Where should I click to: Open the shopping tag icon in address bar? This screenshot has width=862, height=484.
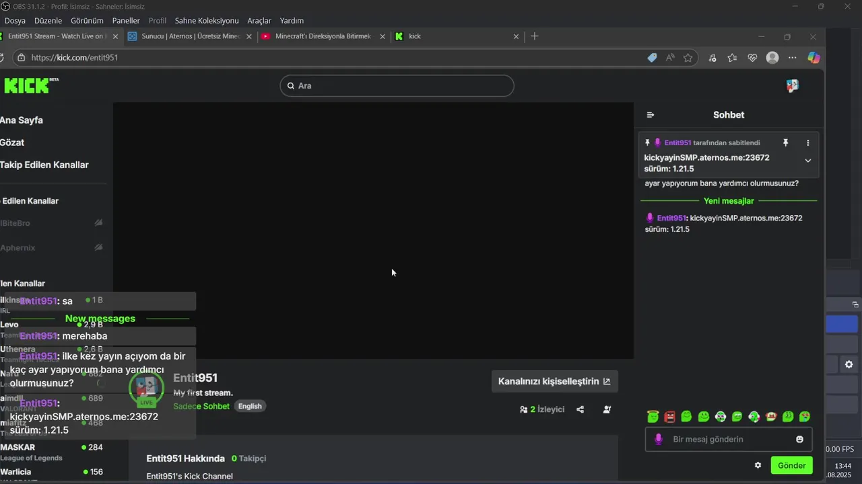[x=652, y=58]
